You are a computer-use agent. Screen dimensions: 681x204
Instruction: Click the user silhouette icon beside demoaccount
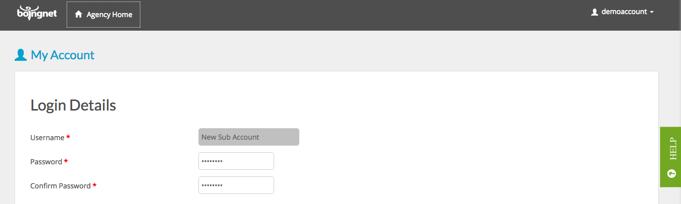(594, 12)
